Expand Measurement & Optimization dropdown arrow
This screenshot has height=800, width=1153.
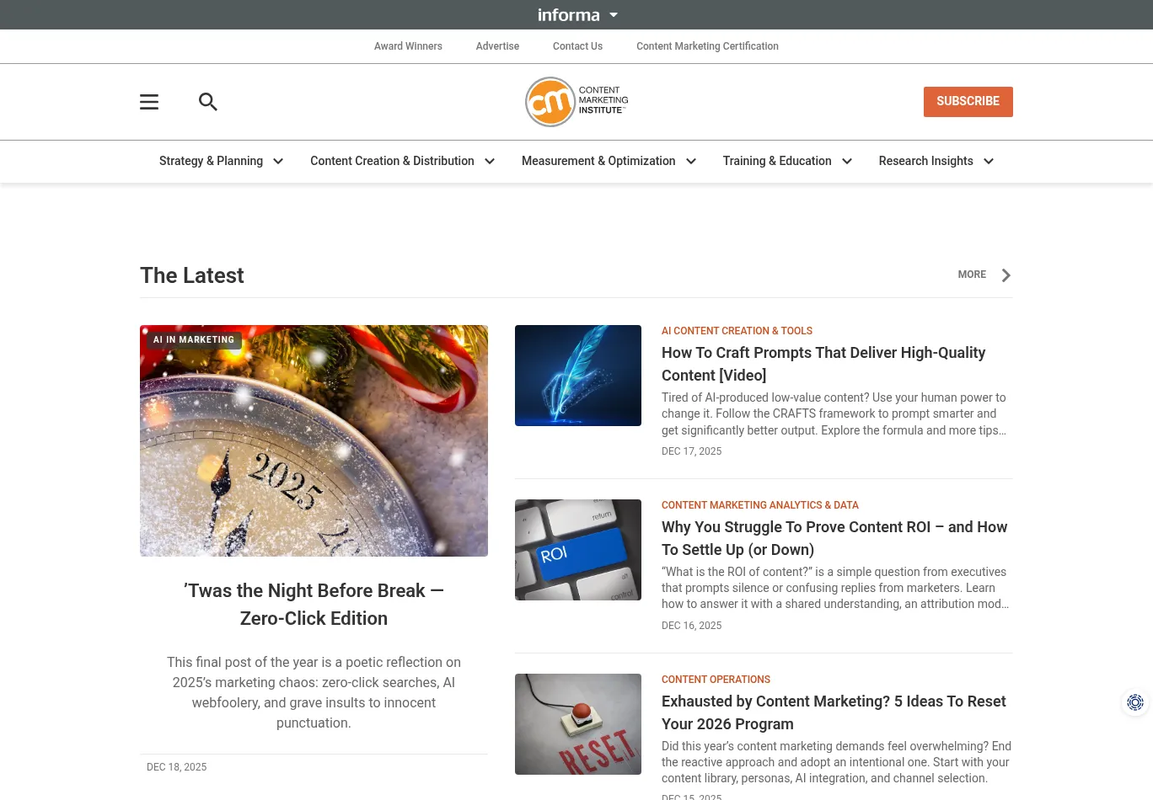(691, 162)
